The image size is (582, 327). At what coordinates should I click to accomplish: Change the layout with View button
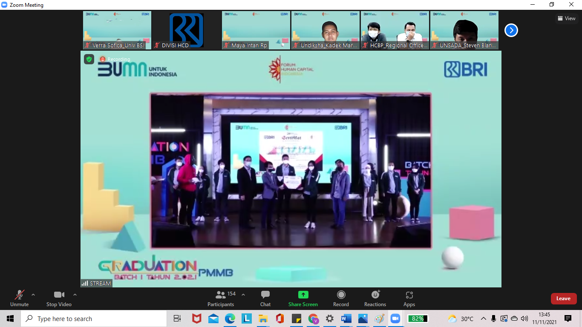pos(567,18)
